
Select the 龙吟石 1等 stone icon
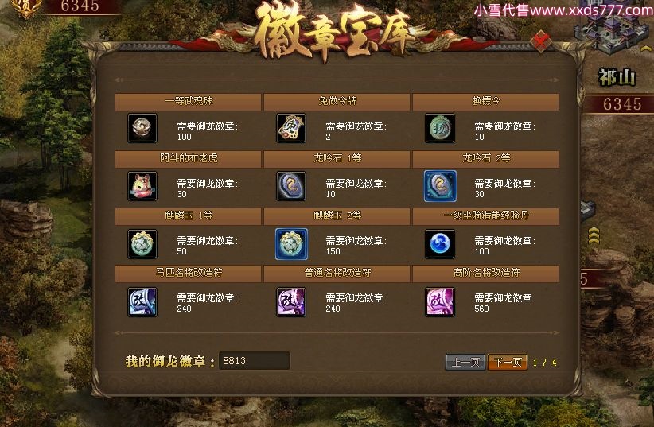[291, 186]
